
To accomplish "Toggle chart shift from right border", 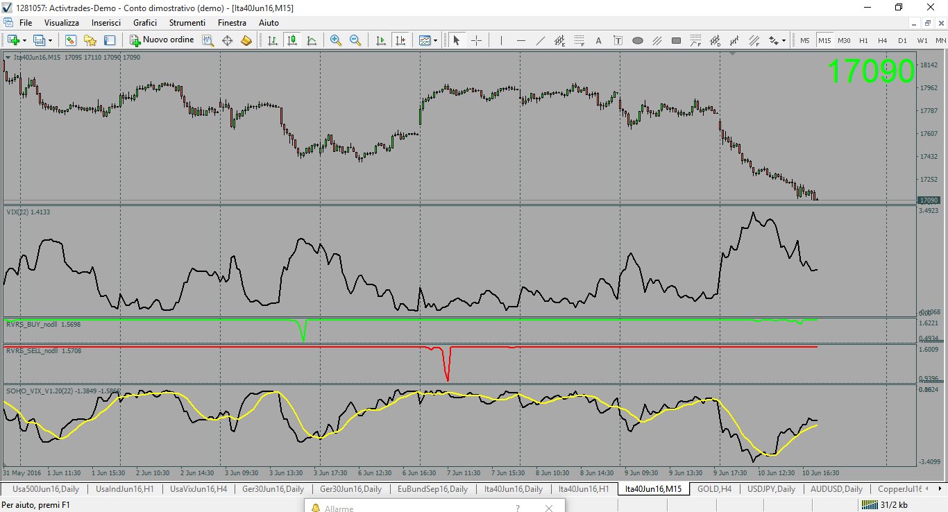I will tap(400, 40).
